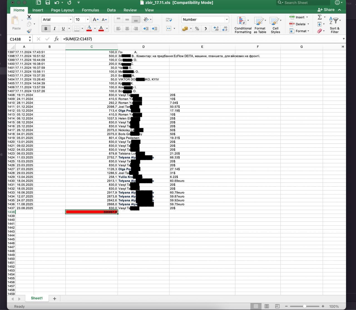
Task: Open the font name Arial dropdown
Action: click(x=70, y=19)
